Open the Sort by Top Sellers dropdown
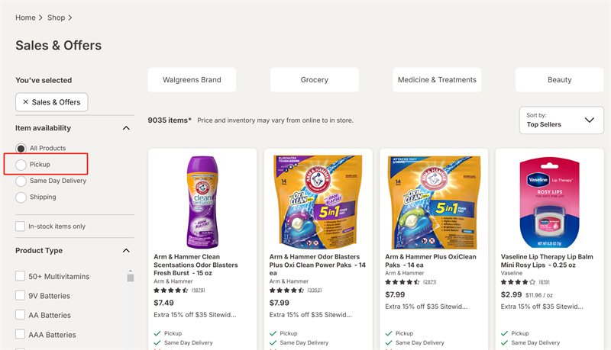The width and height of the screenshot is (611, 350). coord(561,120)
